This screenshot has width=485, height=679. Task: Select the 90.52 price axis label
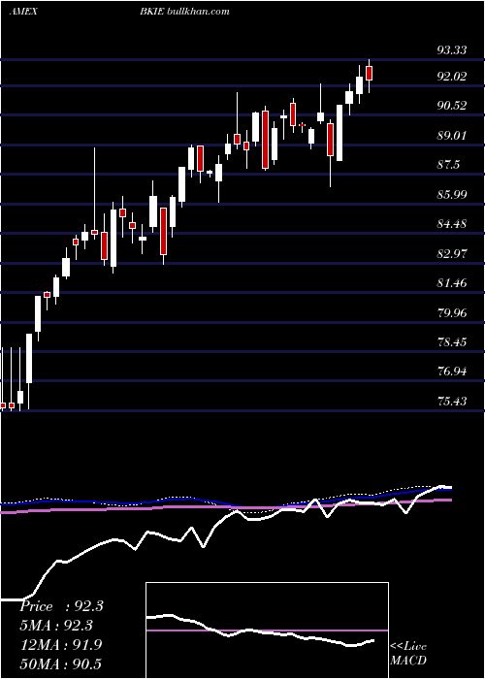[452, 106]
